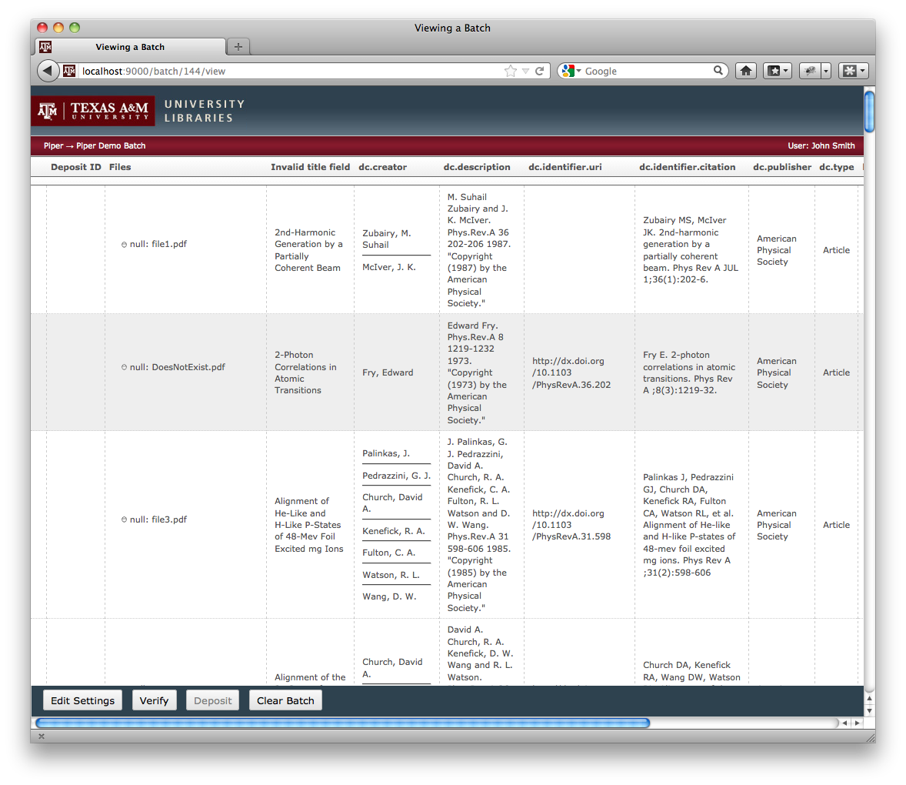This screenshot has height=785, width=906.
Task: Open a new browser tab
Action: [238, 47]
